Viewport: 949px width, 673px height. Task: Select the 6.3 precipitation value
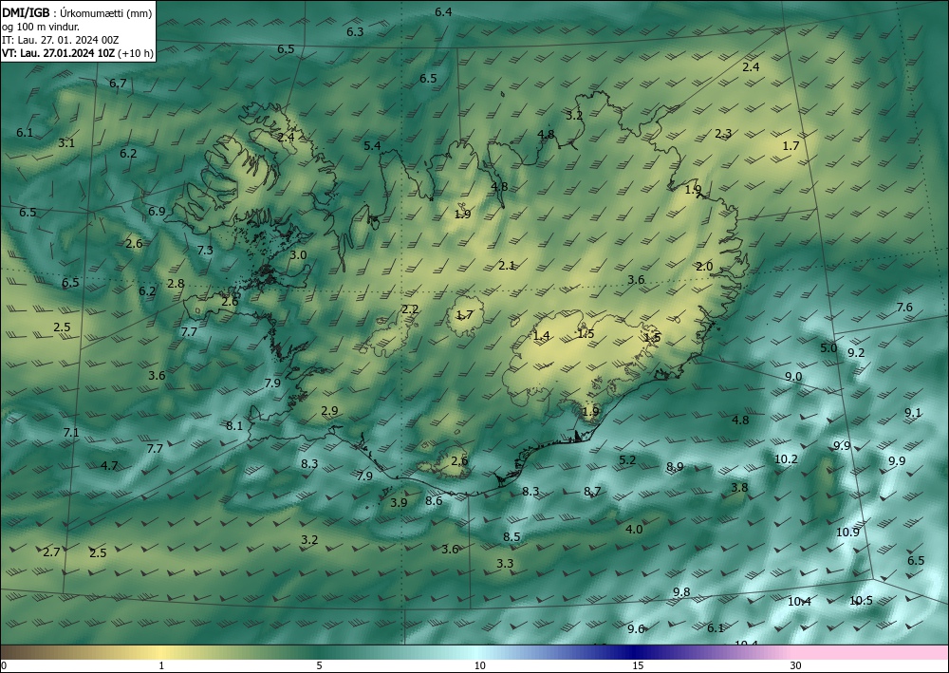[x=355, y=32]
